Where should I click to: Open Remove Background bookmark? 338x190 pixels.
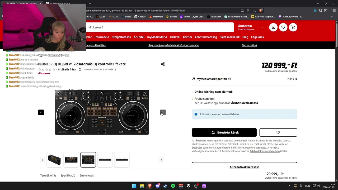tap(263, 17)
